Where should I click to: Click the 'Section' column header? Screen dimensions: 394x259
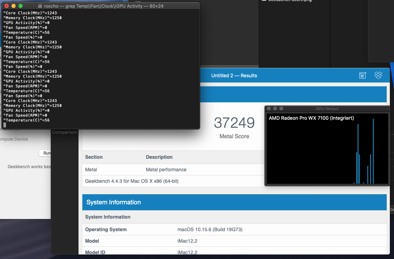coord(94,157)
